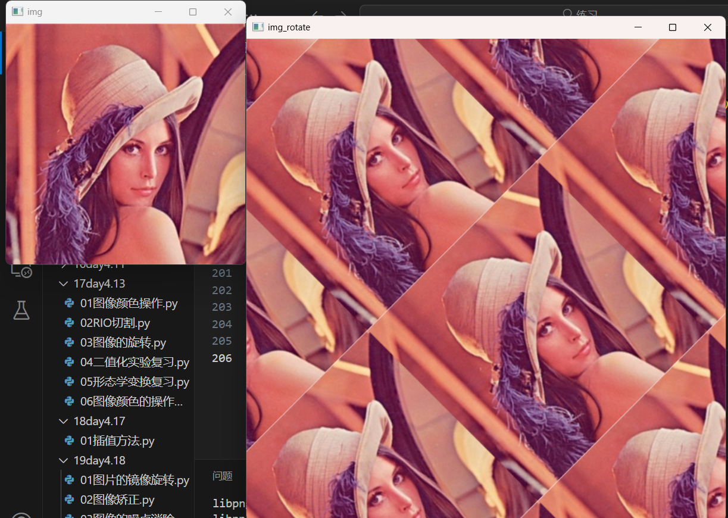Click line number 202 in editor gutter
728x518 pixels.
pyautogui.click(x=222, y=290)
